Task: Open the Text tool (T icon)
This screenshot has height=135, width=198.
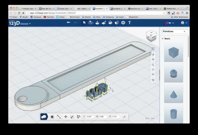Action: [x=130, y=23]
